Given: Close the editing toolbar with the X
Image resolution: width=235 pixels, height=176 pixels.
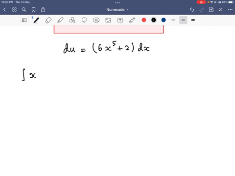Looking at the screenshot, I should coord(221,10).
